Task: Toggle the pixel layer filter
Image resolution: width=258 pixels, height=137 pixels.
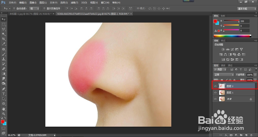Action: click(x=232, y=70)
